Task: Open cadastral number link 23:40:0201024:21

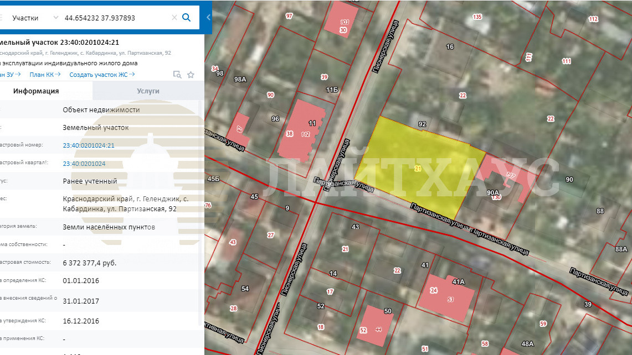Action: click(x=89, y=145)
